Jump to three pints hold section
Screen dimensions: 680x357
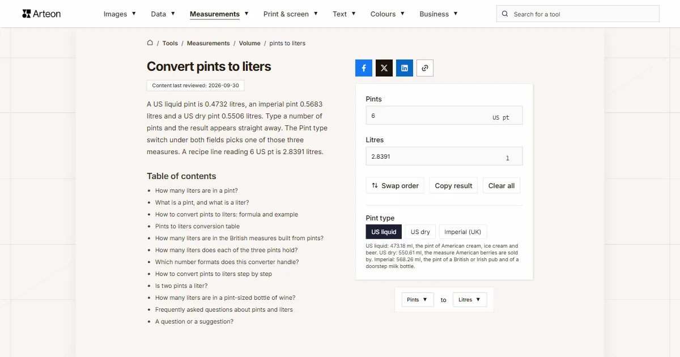pyautogui.click(x=226, y=250)
